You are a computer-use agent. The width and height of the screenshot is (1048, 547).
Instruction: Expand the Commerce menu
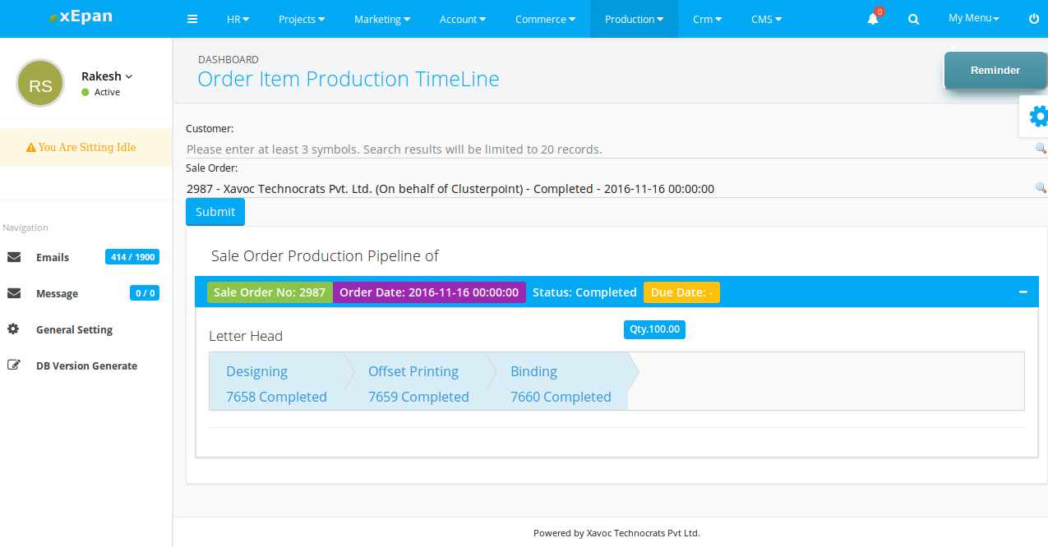pos(545,19)
